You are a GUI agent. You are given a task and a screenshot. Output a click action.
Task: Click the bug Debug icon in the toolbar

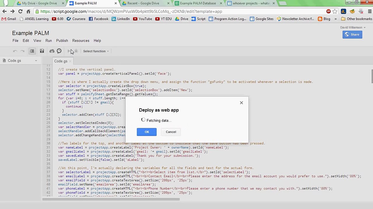click(x=76, y=51)
